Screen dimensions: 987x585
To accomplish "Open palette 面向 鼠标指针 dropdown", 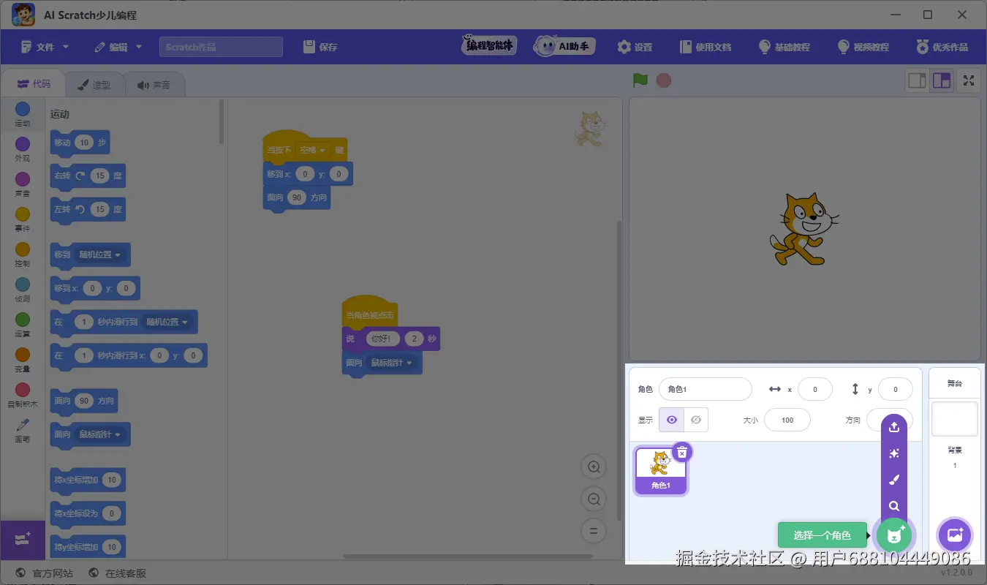I will pos(99,434).
